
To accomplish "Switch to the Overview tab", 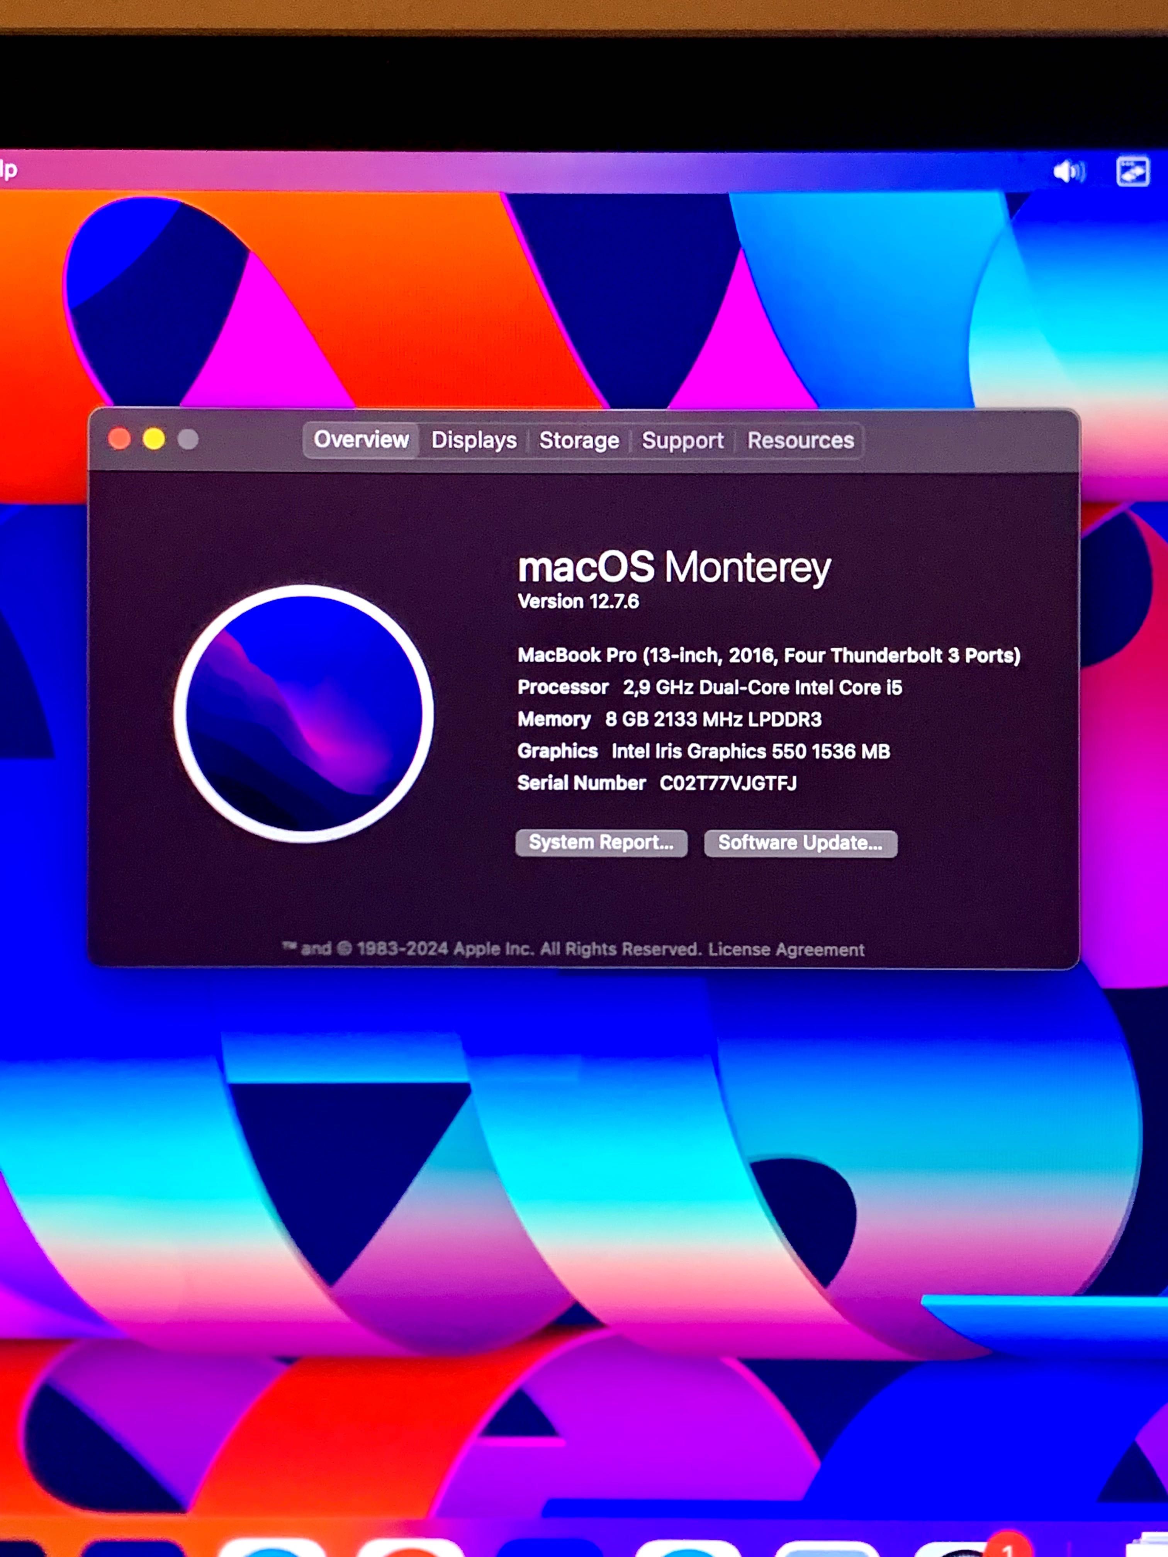I will click(361, 440).
